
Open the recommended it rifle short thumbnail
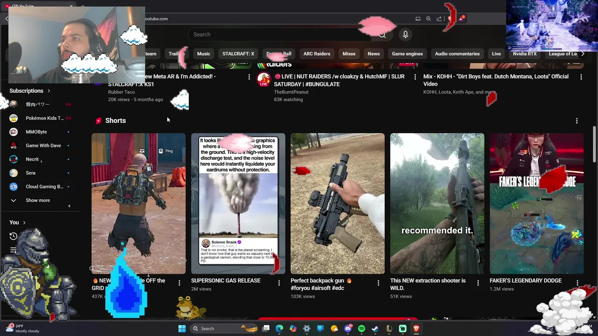pyautogui.click(x=437, y=203)
